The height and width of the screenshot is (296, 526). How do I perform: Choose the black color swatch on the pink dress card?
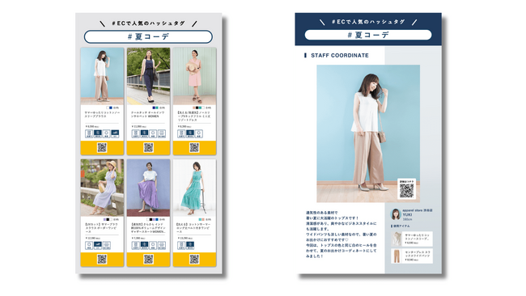[197, 108]
